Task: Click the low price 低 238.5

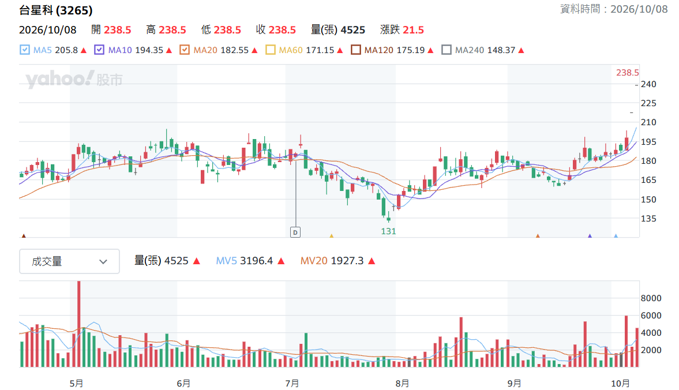Action: (x=221, y=30)
